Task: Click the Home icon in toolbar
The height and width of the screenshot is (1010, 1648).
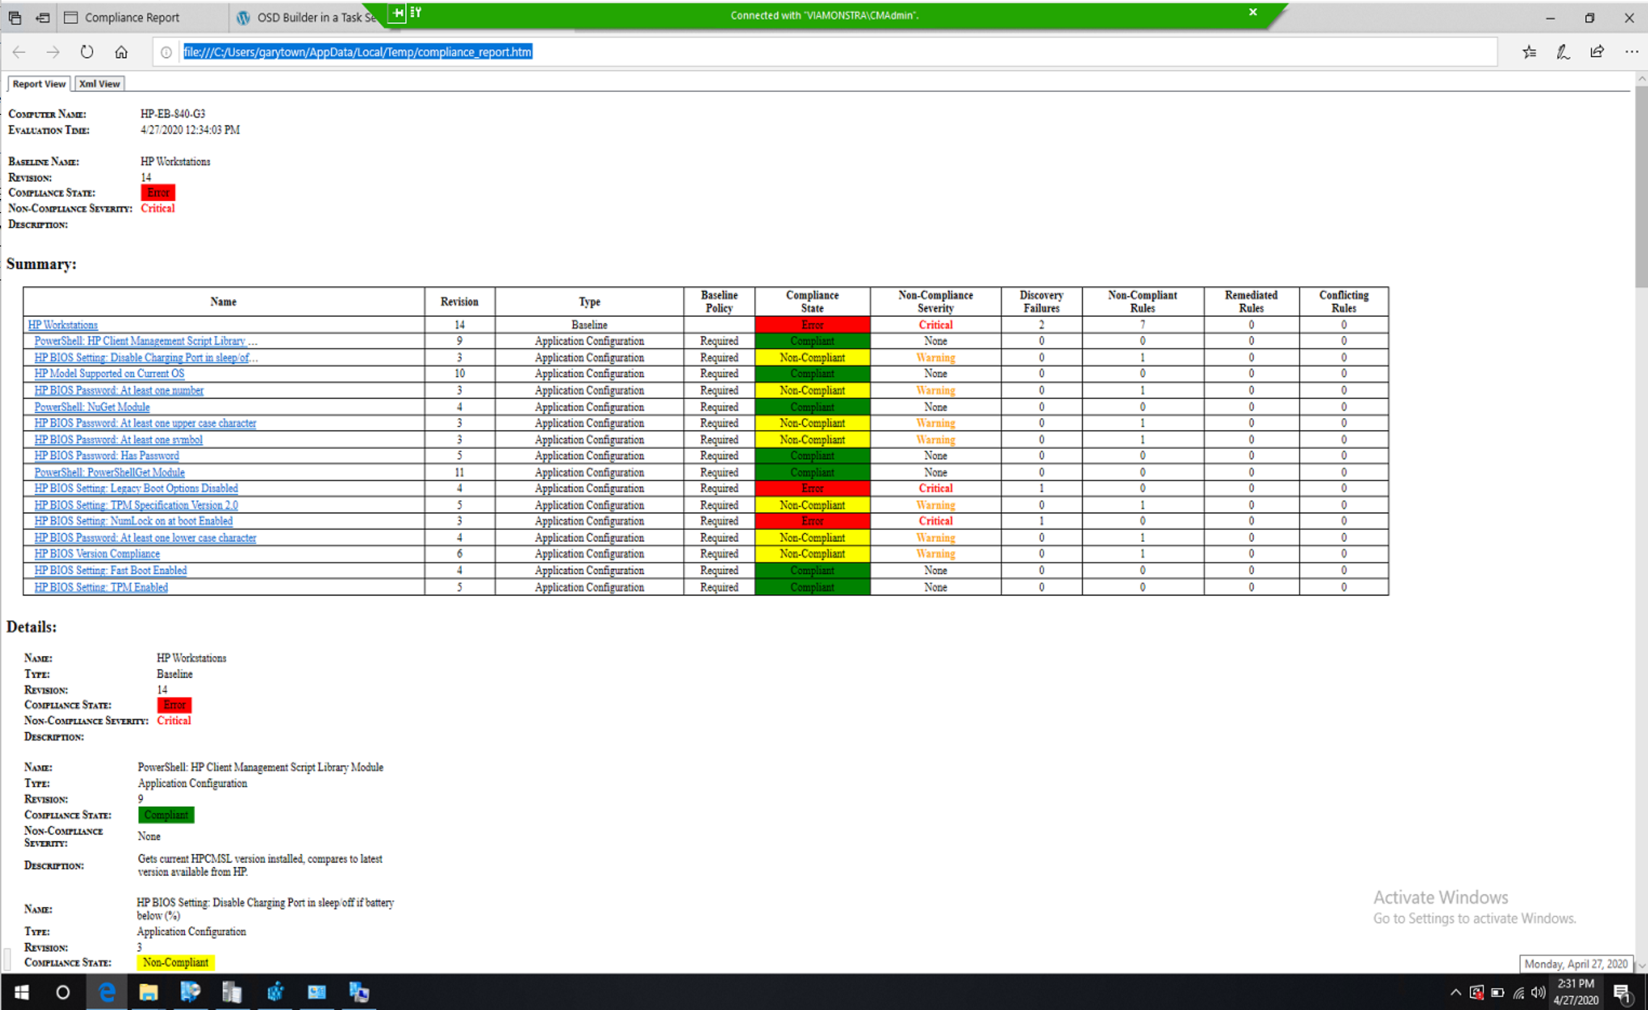Action: point(121,53)
